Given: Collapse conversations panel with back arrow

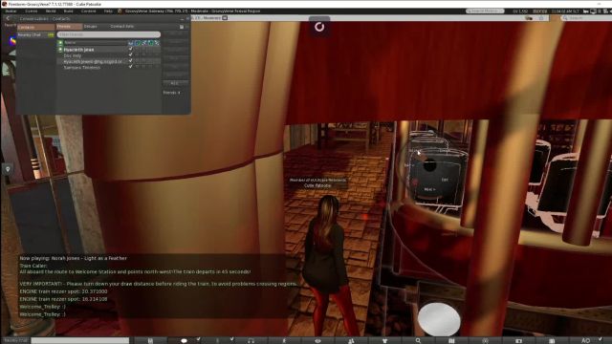Looking at the screenshot, I should click(8, 18).
